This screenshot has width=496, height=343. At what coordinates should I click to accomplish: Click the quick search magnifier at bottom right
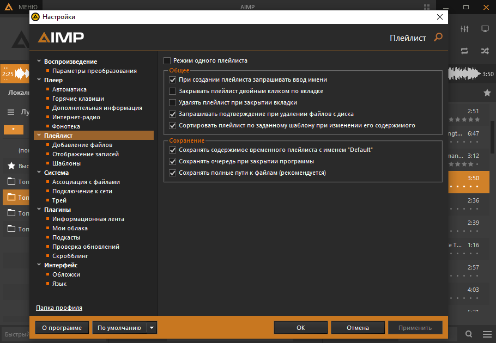pos(469,334)
